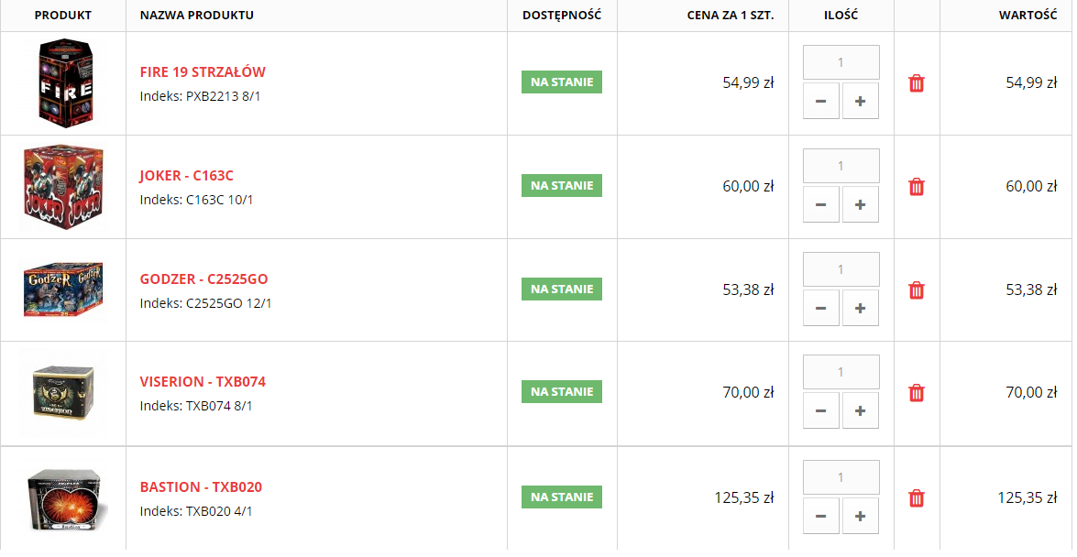Open FIRE 19 STRZAŁÓW product link
The height and width of the screenshot is (557, 1077).
point(203,72)
